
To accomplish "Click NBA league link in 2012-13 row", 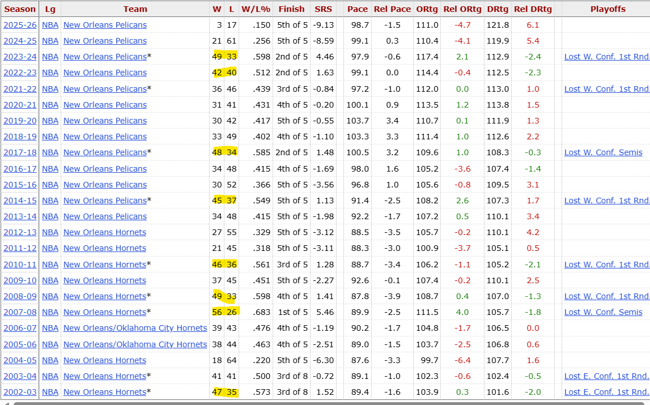I will tap(50, 232).
